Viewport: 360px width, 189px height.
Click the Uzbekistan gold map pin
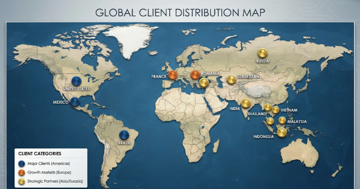pyautogui.click(x=231, y=79)
